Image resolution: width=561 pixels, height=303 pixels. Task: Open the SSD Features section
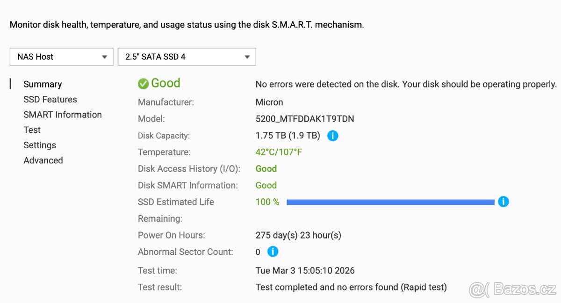coord(50,99)
